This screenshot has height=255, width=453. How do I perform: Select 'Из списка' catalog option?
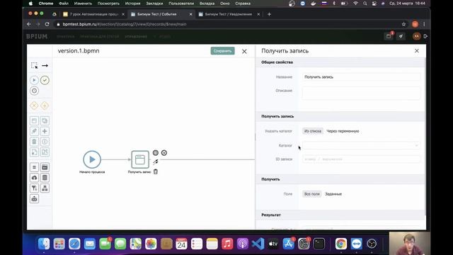point(313,131)
